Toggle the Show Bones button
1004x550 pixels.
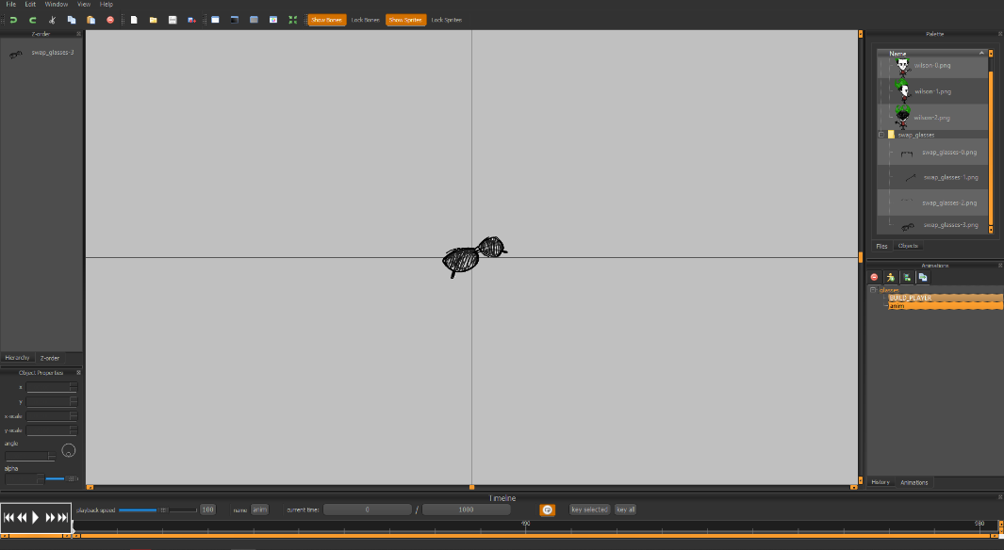tap(327, 20)
